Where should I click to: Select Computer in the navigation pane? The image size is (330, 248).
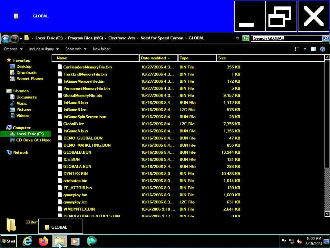(22, 128)
